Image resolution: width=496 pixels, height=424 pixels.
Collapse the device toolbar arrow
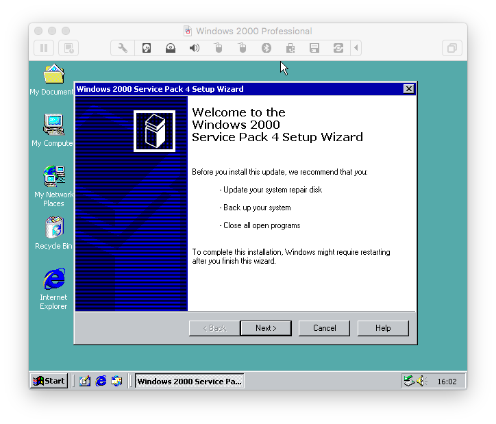[x=356, y=48]
